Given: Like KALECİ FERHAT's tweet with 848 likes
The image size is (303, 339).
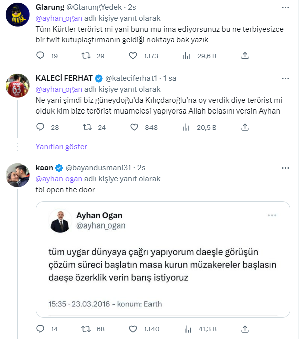Looking at the screenshot, I should coord(133,128).
